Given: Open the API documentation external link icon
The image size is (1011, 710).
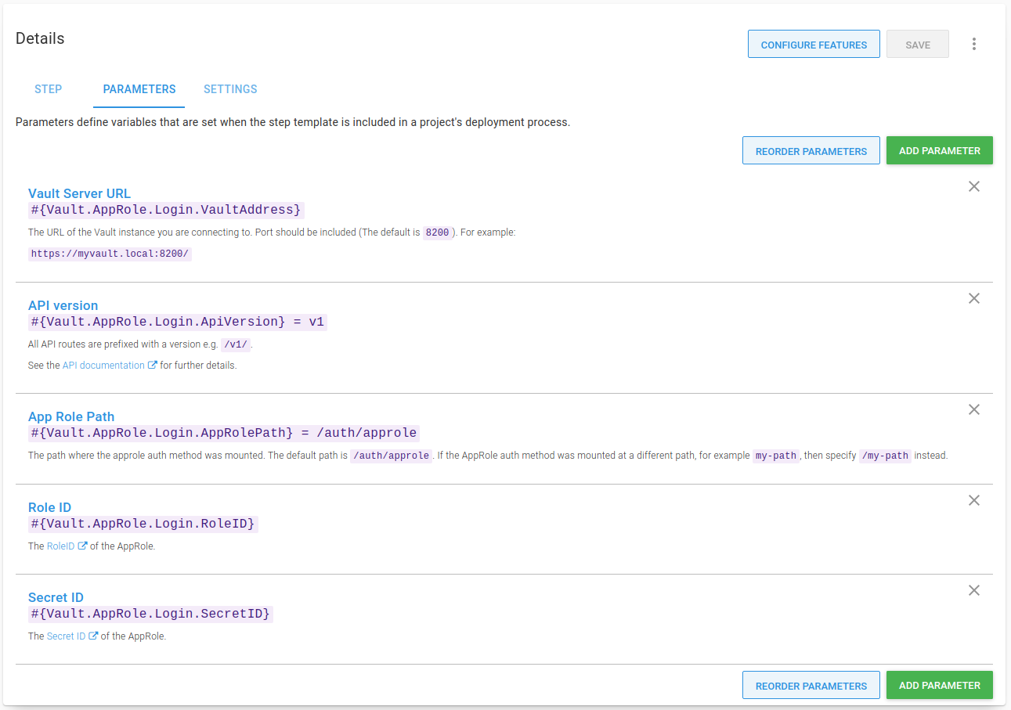Looking at the screenshot, I should point(153,365).
